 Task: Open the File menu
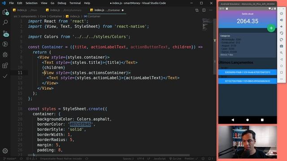point(11,3)
